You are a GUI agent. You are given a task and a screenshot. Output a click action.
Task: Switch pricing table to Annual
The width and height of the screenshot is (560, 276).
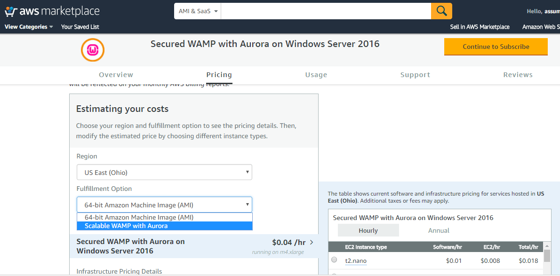439,230
